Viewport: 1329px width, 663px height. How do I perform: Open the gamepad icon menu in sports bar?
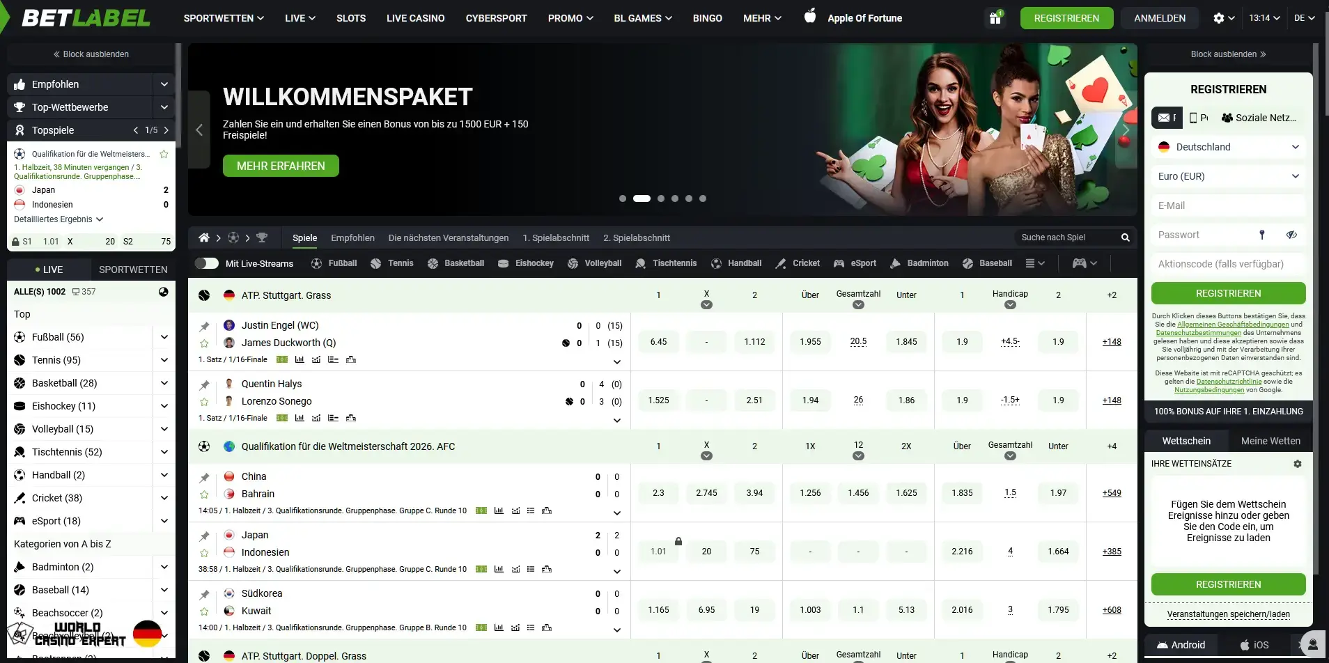click(x=1079, y=263)
